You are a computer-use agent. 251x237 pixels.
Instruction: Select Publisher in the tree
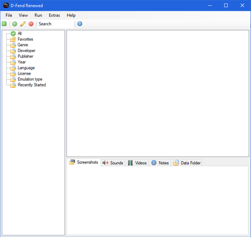point(26,56)
